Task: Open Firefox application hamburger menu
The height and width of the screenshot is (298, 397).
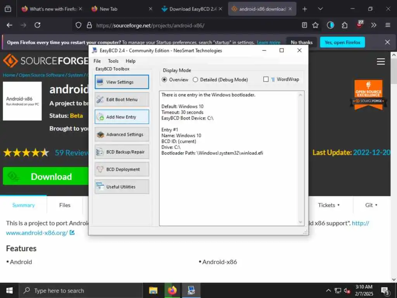Action: tap(388, 25)
